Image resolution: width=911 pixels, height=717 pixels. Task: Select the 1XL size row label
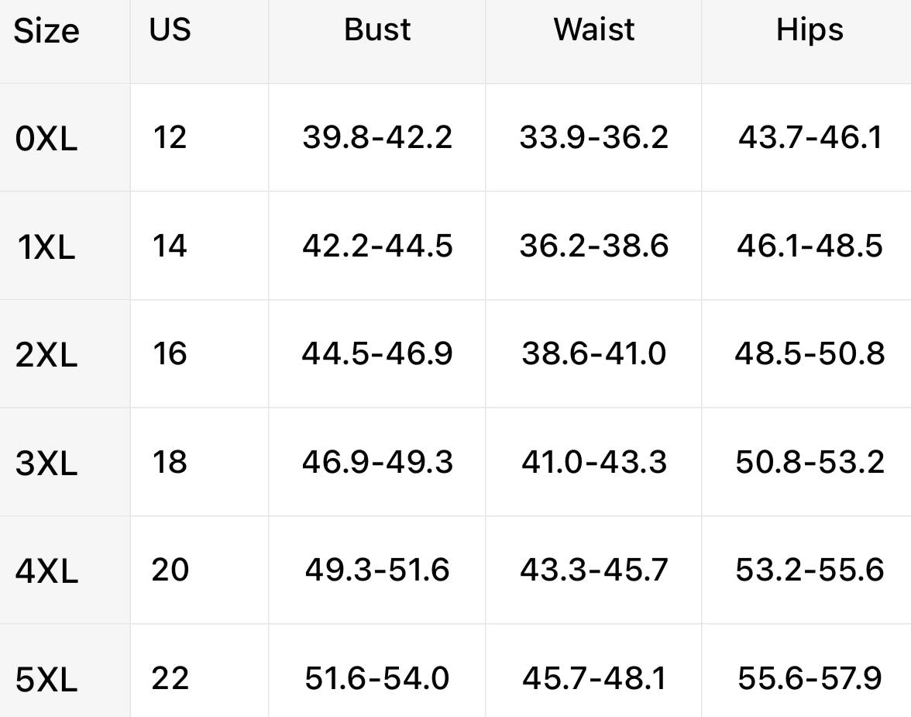pos(46,247)
